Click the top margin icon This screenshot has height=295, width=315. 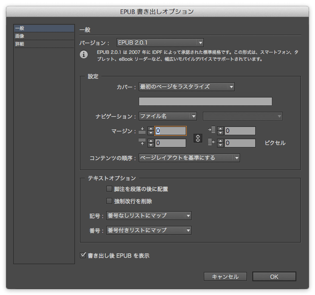(x=142, y=130)
